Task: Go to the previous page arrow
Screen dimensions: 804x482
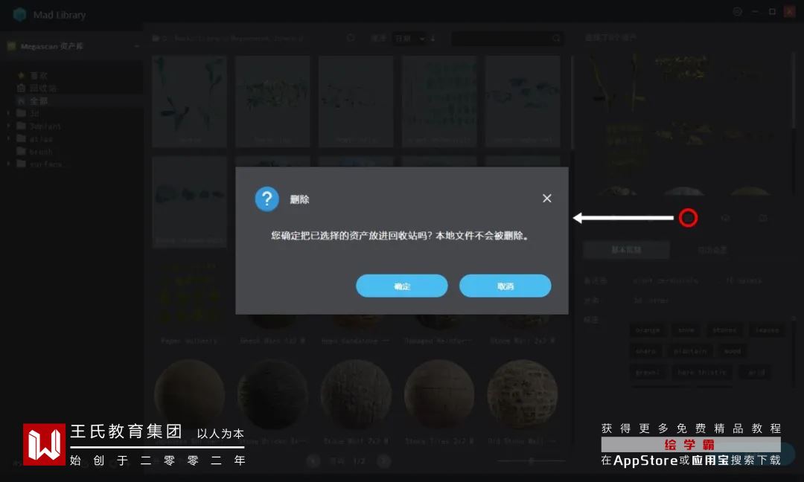Action: [313, 461]
